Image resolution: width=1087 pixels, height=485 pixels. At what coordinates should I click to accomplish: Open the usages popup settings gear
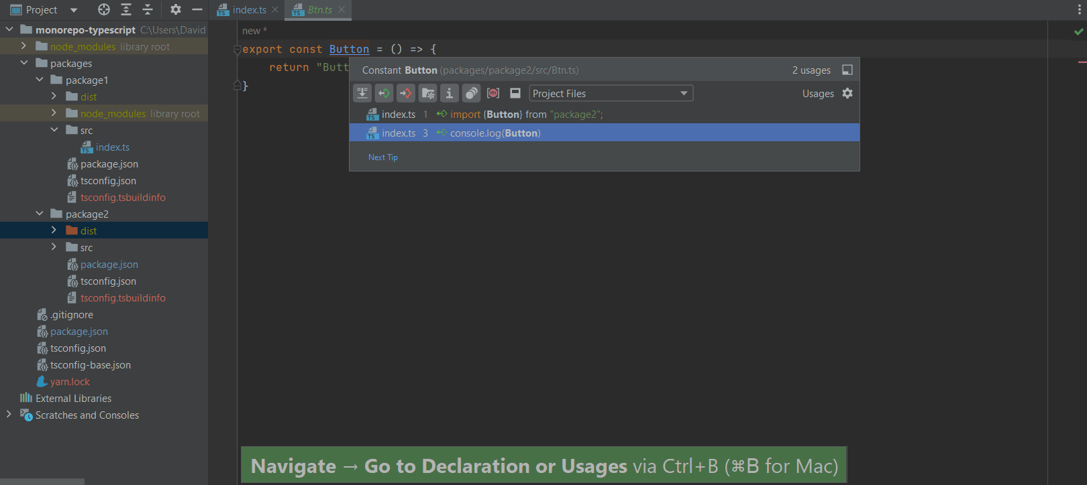847,94
